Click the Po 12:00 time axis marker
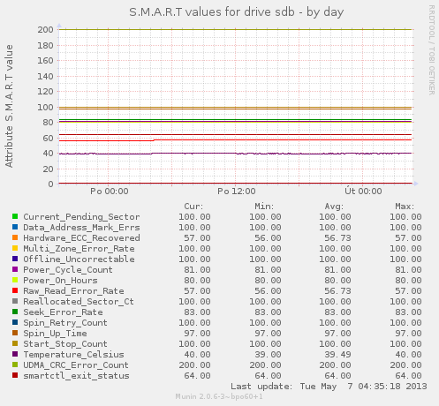Image resolution: width=439 pixels, height=406 pixels. coord(237,192)
